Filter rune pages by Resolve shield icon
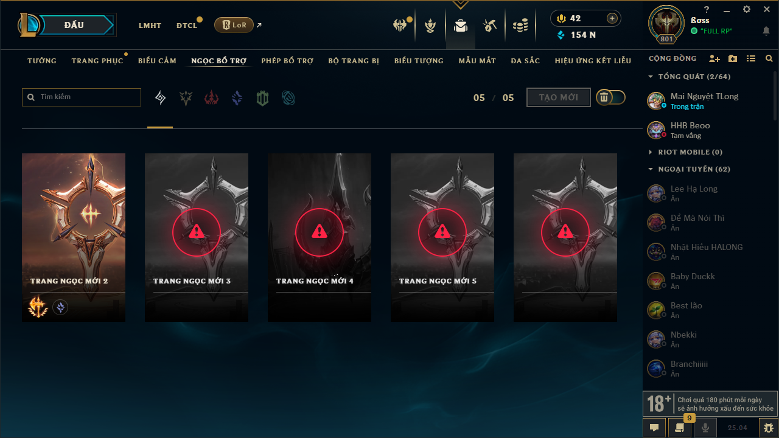This screenshot has height=438, width=779. pos(262,98)
